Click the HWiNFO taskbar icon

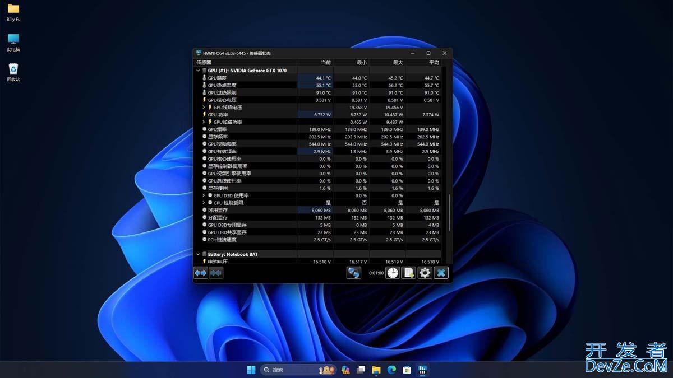pos(422,370)
